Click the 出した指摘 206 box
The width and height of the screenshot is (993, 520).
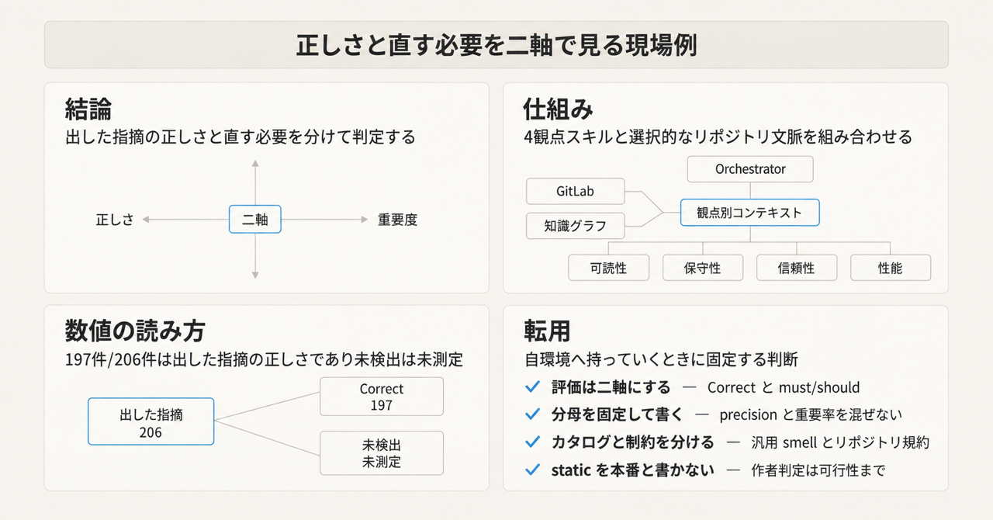[x=151, y=422]
